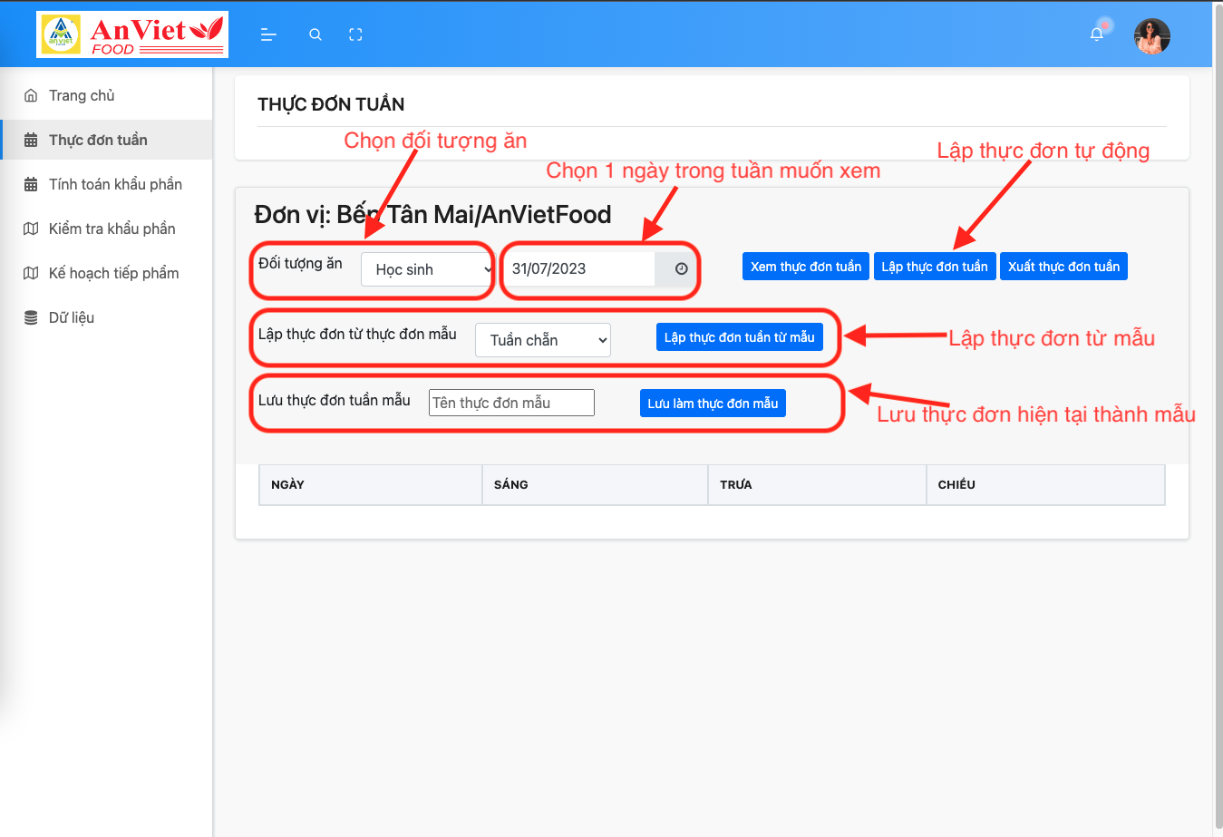Open the Đối tượng ăn dropdown showing Học sinh
This screenshot has height=837, width=1223.
[425, 268]
